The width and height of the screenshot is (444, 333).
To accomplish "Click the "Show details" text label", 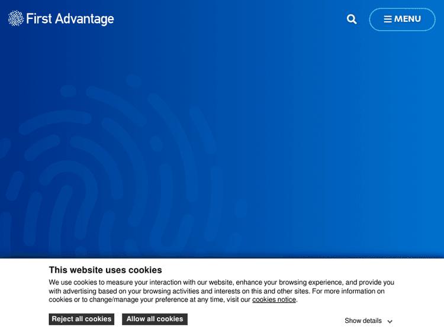I will (363, 321).
